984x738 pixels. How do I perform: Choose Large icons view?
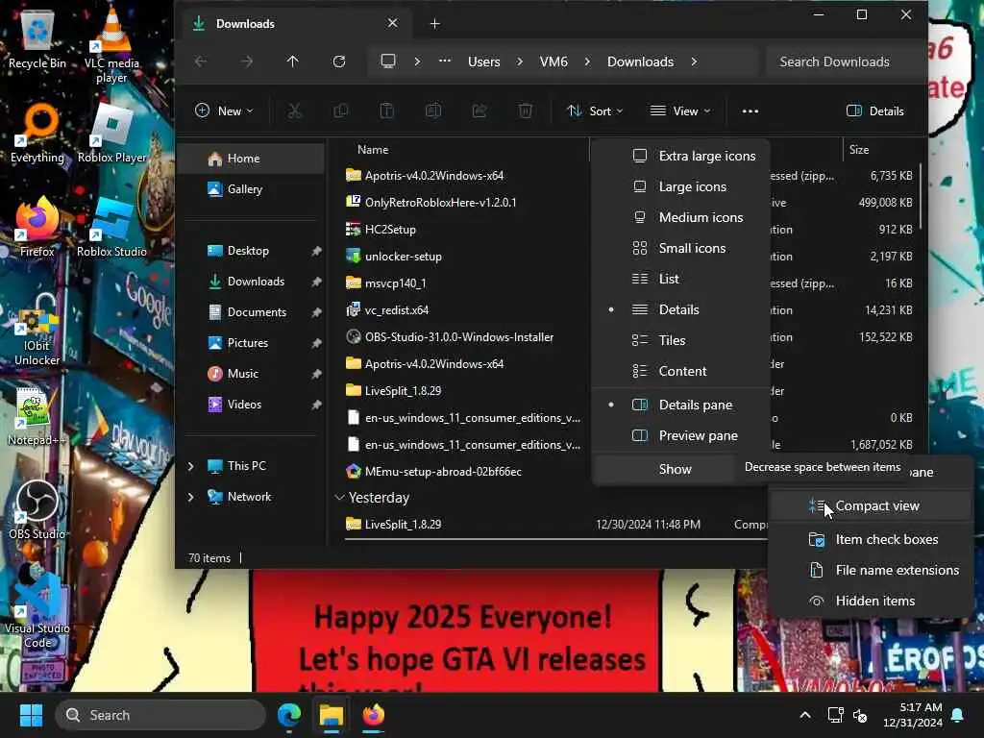[681, 186]
